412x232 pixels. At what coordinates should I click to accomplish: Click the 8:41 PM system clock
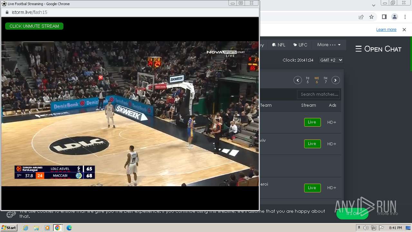[x=395, y=228]
